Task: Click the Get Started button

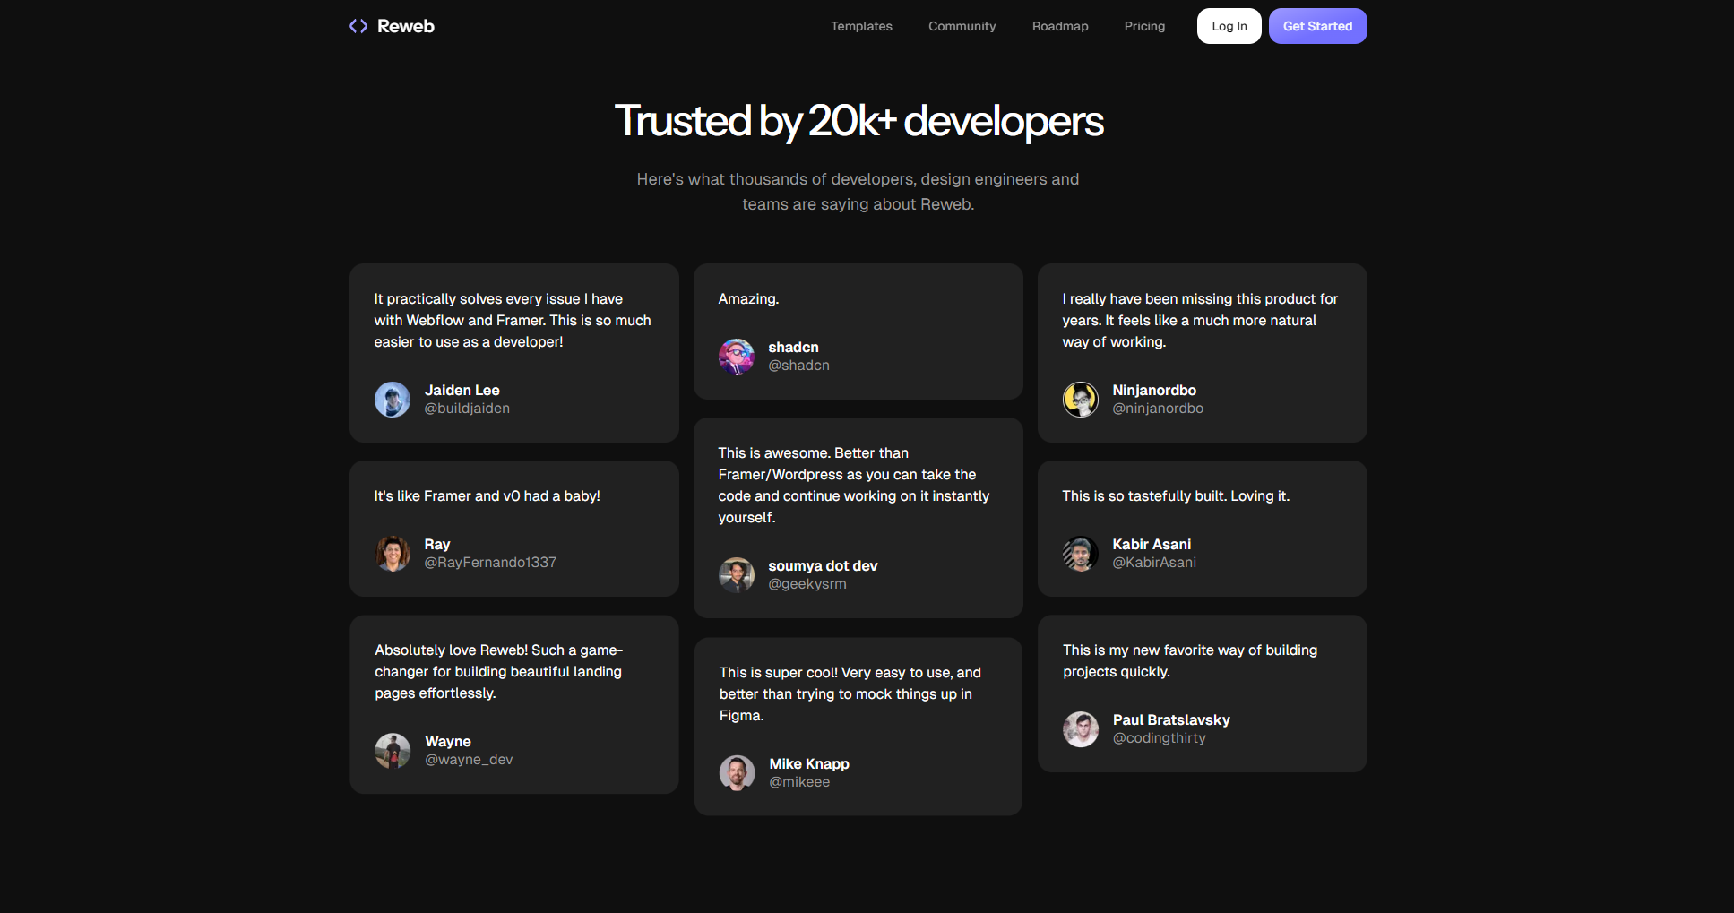Action: click(1317, 26)
